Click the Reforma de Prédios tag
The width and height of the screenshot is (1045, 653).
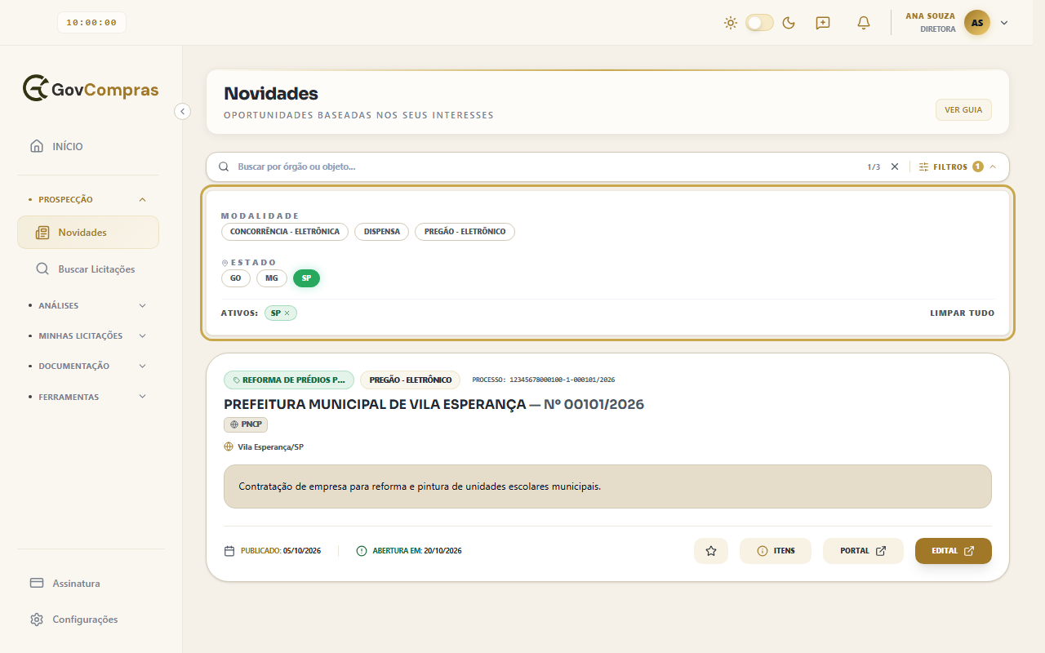coord(289,380)
